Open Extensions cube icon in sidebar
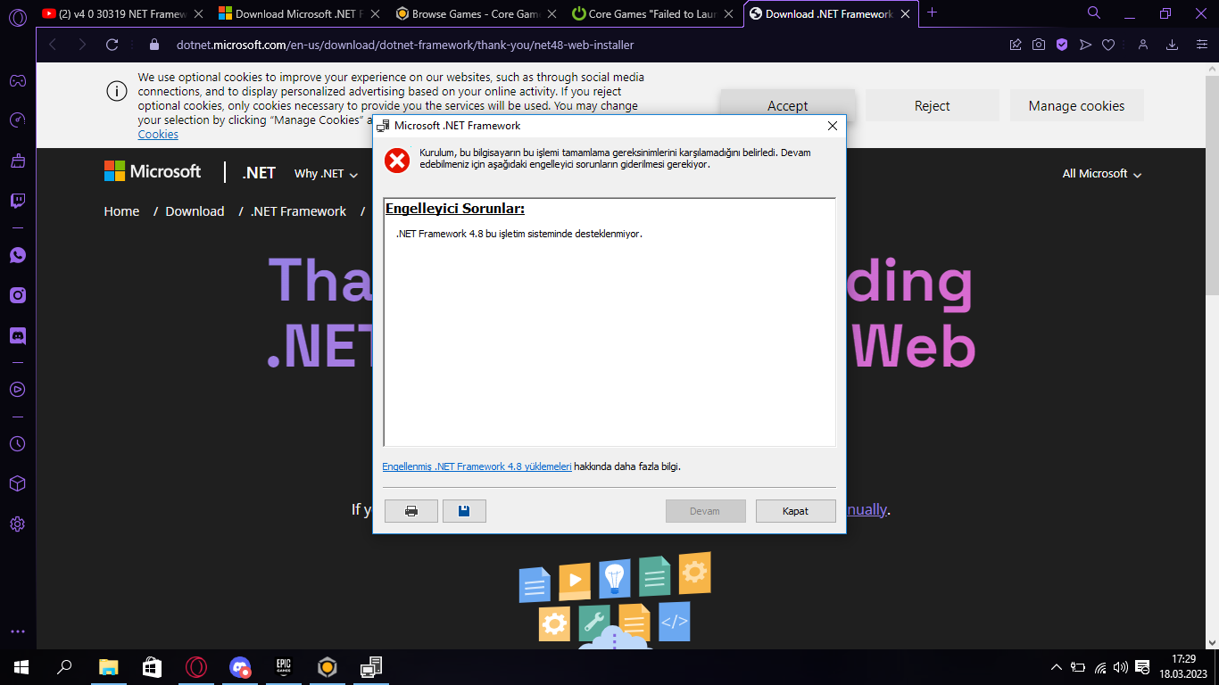1219x685 pixels. click(x=17, y=483)
